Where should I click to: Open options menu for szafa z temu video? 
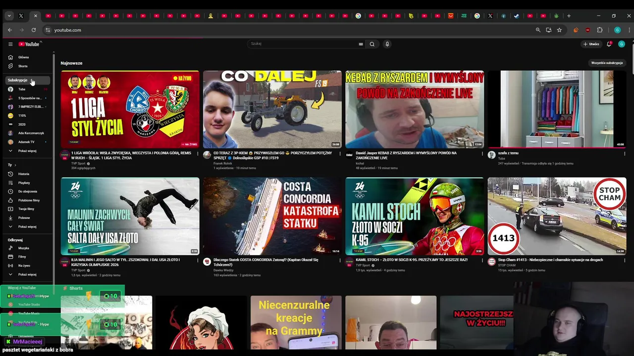(625, 154)
